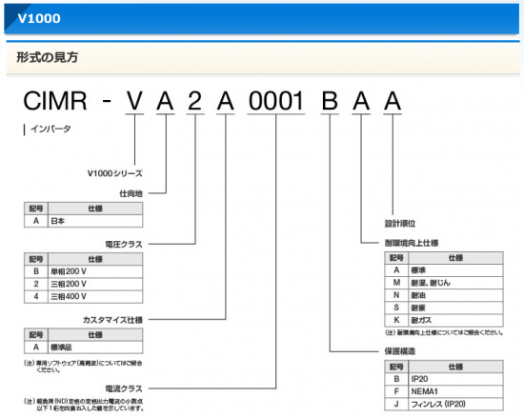The height and width of the screenshot is (418, 524).
Task: Click symbol N in the environment table
Action: (x=396, y=295)
